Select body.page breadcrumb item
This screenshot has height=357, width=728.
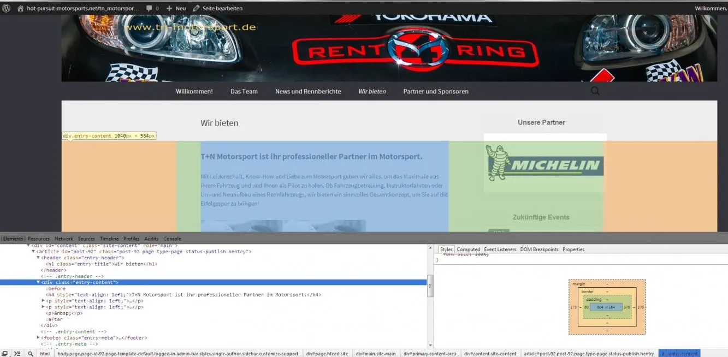pyautogui.click(x=178, y=354)
